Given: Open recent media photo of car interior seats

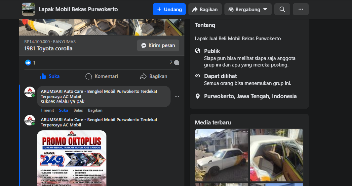Looking at the screenshot, I should coord(277,155).
